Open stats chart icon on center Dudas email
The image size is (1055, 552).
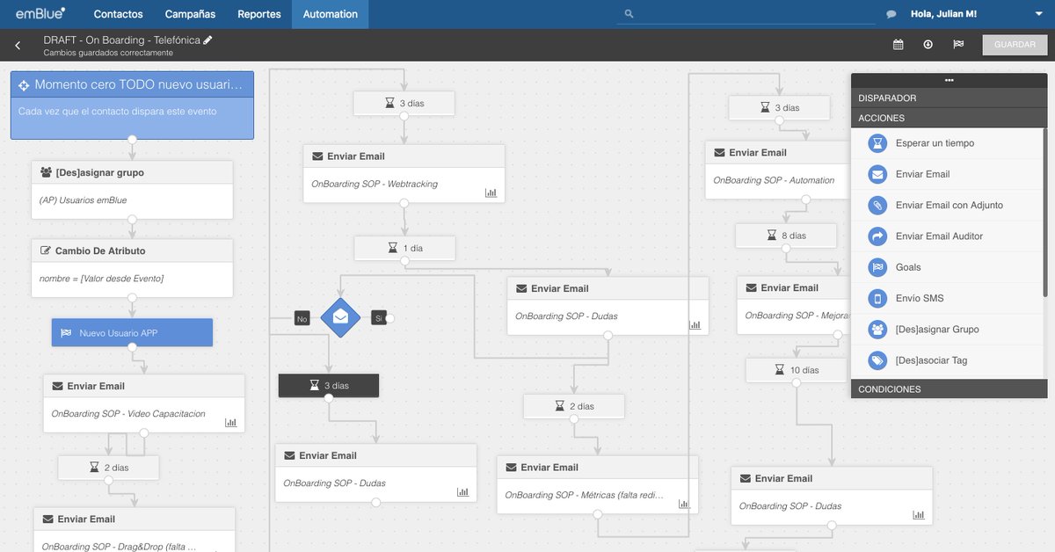click(x=695, y=324)
